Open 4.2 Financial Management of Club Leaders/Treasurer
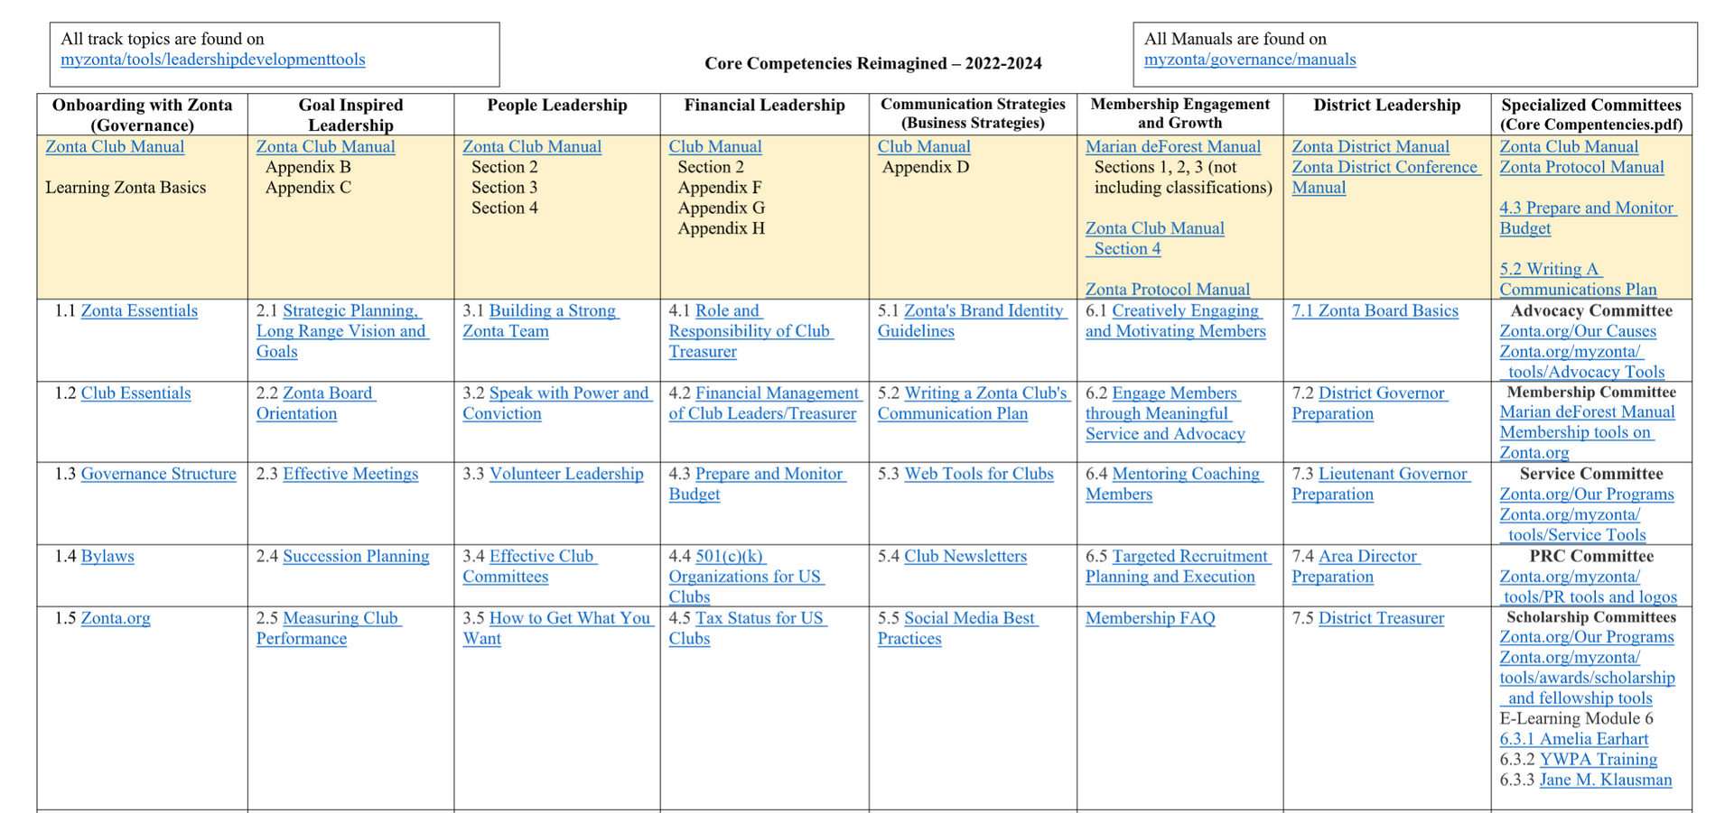Viewport: 1734px width, 813px height. tap(765, 403)
